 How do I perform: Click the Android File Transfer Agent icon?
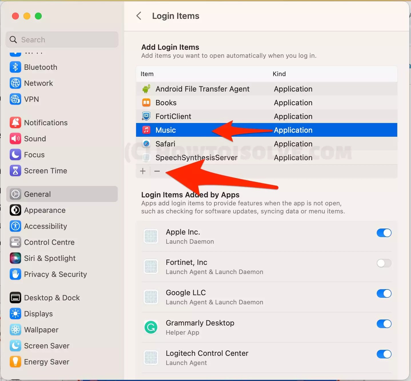(x=146, y=89)
